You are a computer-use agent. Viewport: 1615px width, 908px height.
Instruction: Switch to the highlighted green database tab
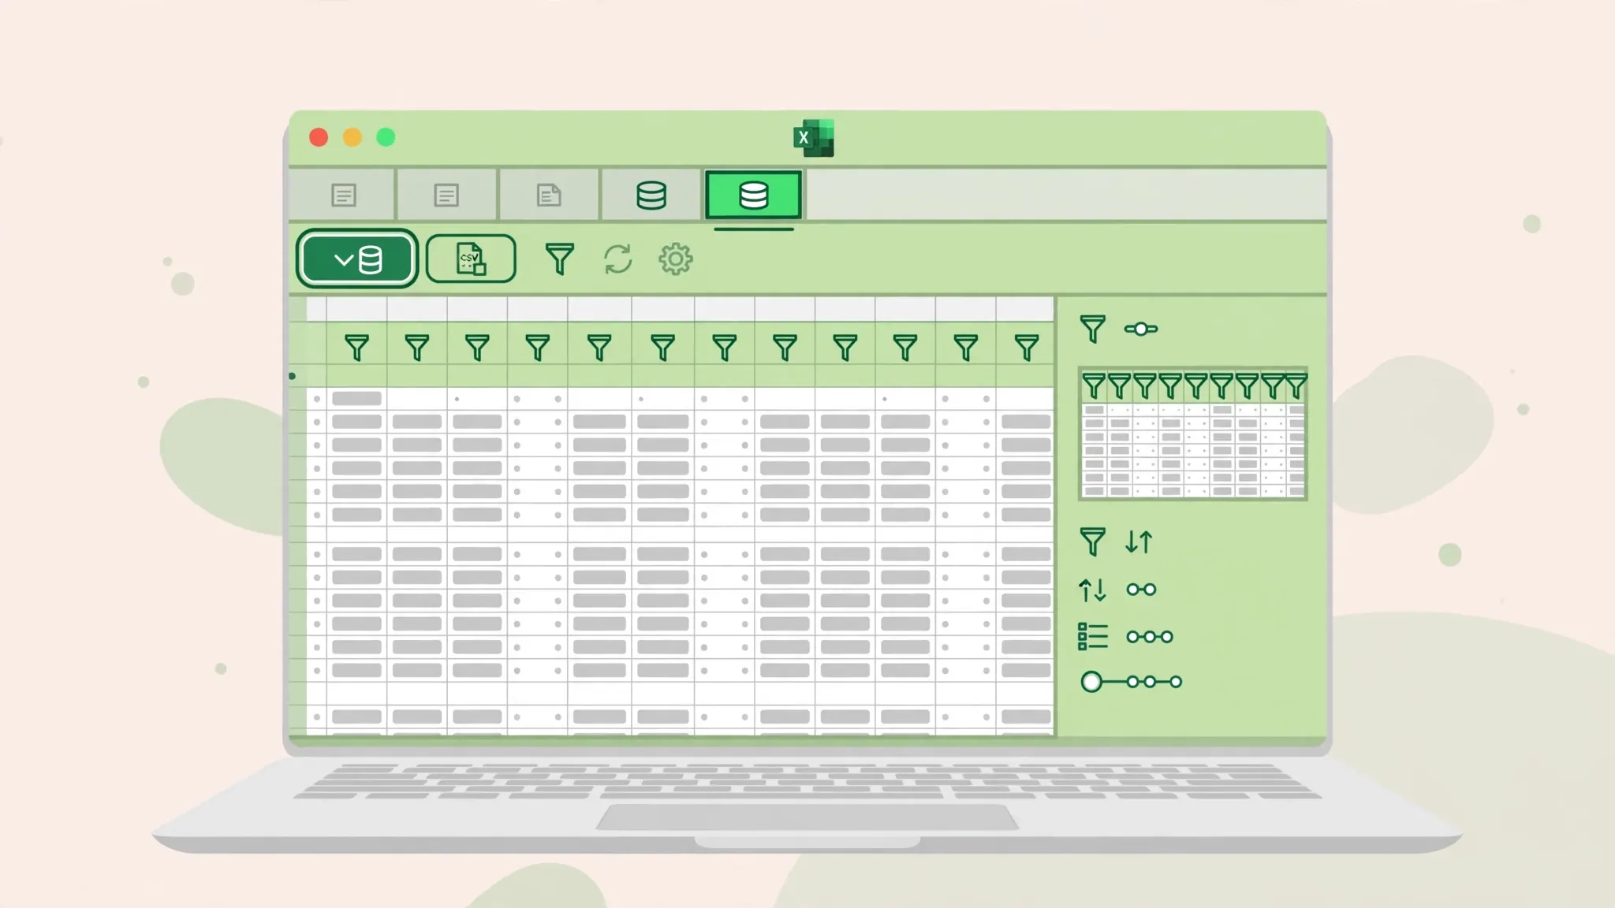(x=753, y=195)
